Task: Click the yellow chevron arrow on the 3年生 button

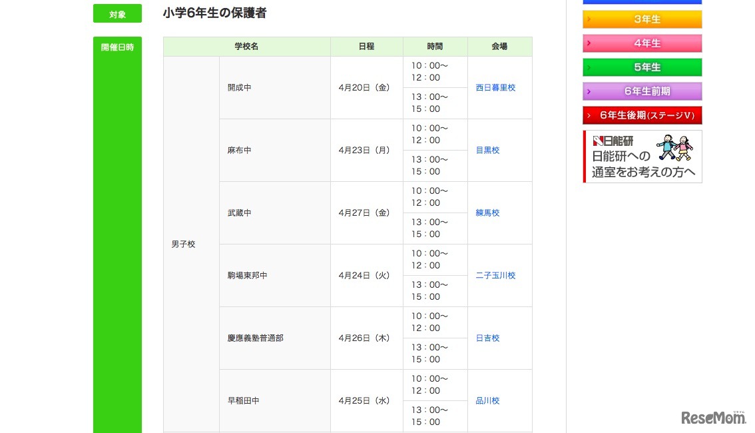Action: pyautogui.click(x=589, y=19)
